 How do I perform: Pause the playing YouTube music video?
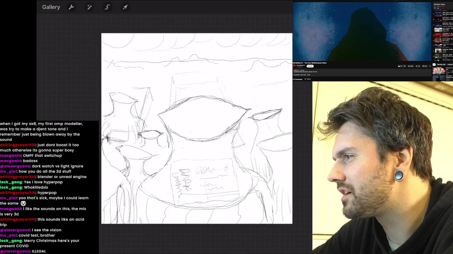point(362,32)
